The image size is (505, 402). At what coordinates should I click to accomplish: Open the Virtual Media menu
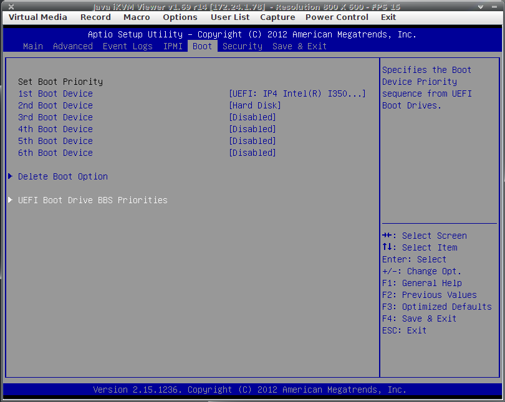[37, 17]
